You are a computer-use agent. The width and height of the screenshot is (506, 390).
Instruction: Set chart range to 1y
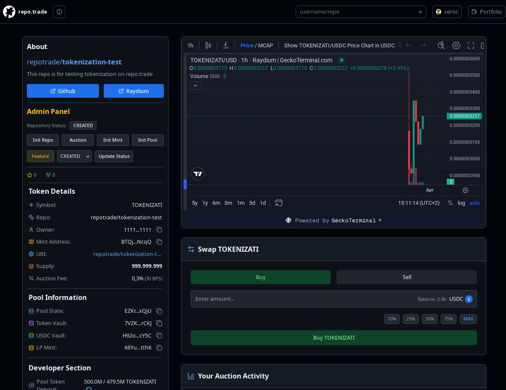click(x=205, y=203)
